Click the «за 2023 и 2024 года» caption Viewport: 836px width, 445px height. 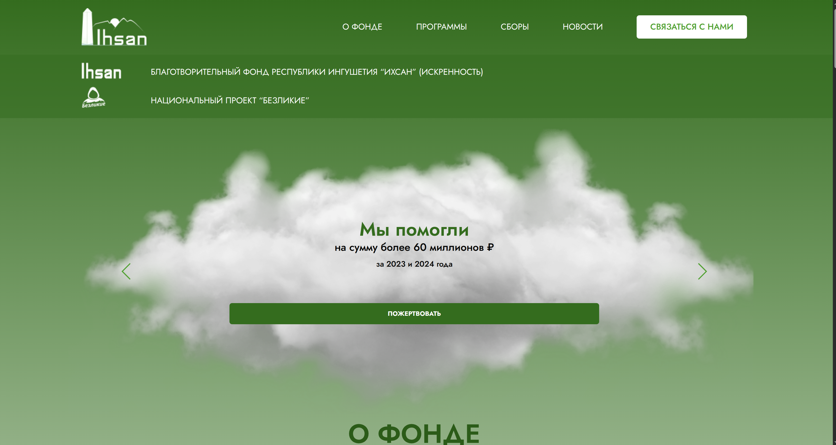[414, 264]
